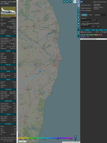Click the P persistence button

[78, 27]
